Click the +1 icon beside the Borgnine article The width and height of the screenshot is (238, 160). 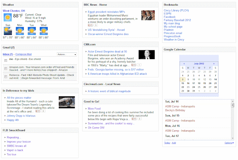[x=134, y=65]
